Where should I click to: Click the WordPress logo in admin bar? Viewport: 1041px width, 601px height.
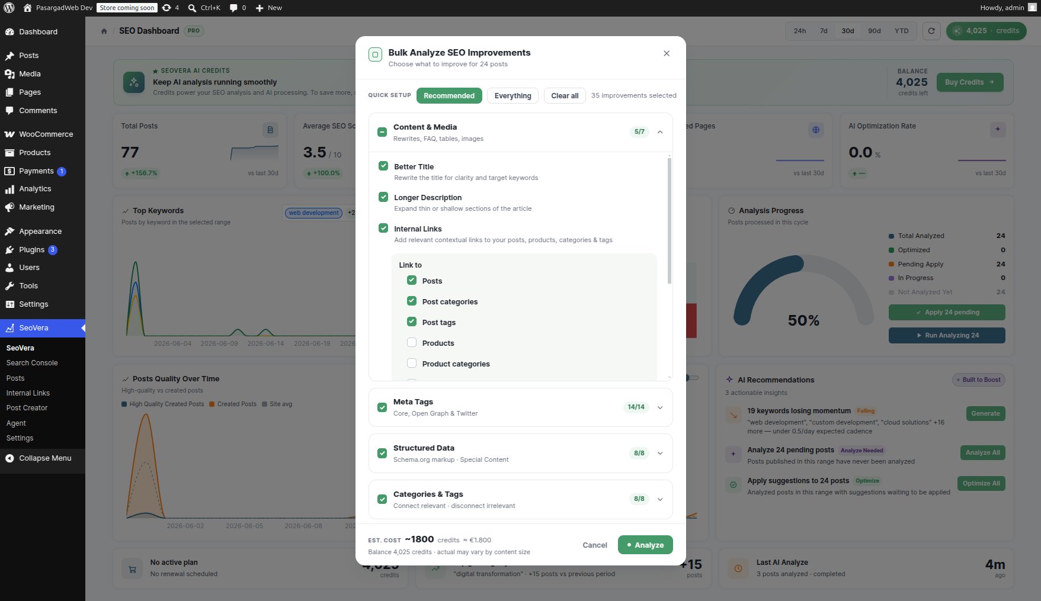9,8
